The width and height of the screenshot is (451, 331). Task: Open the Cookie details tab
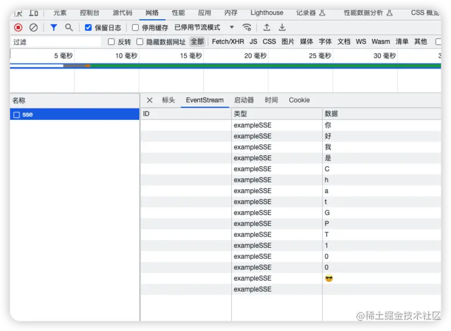299,100
